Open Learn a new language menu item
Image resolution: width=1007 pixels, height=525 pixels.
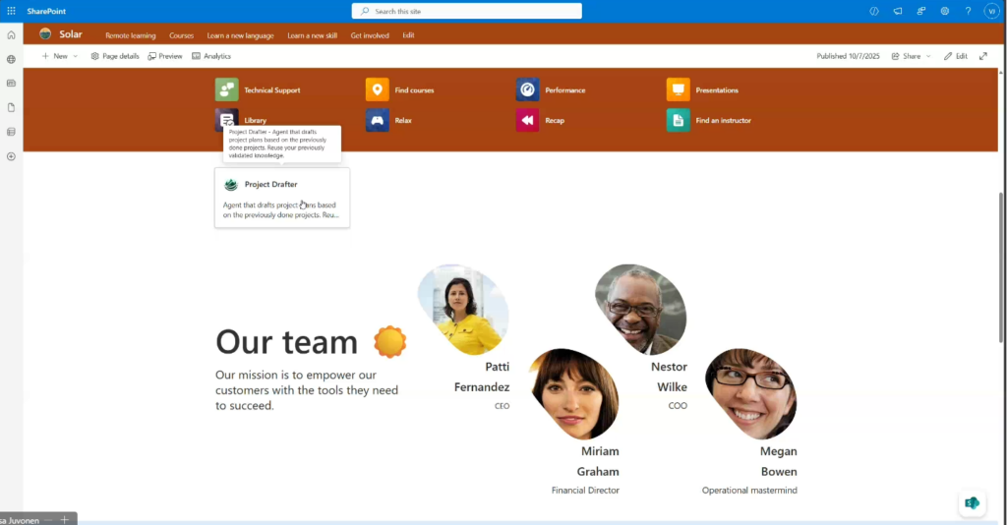(x=240, y=35)
